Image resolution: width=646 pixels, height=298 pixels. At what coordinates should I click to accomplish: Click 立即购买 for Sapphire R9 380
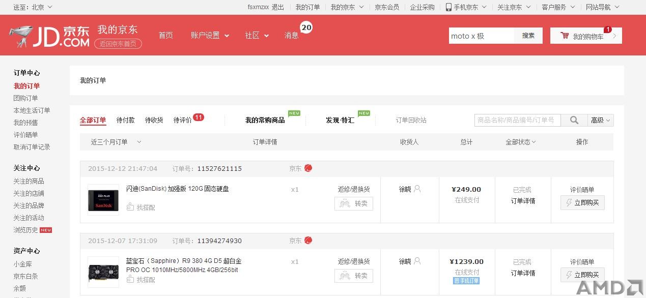tap(582, 275)
